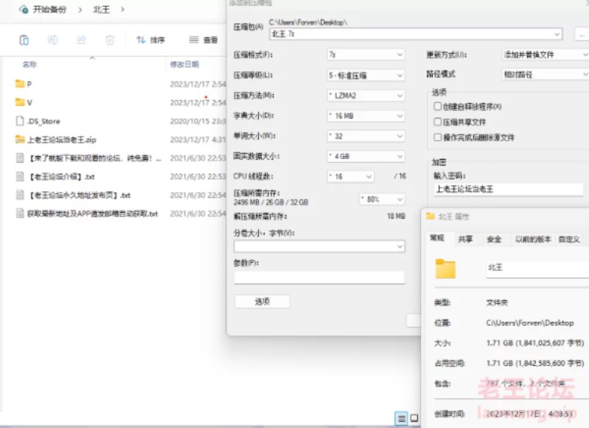Viewport: 589px width, 428px height.
Task: Click the Share icon in Explorer toolbar
Action: pyautogui.click(x=80, y=39)
